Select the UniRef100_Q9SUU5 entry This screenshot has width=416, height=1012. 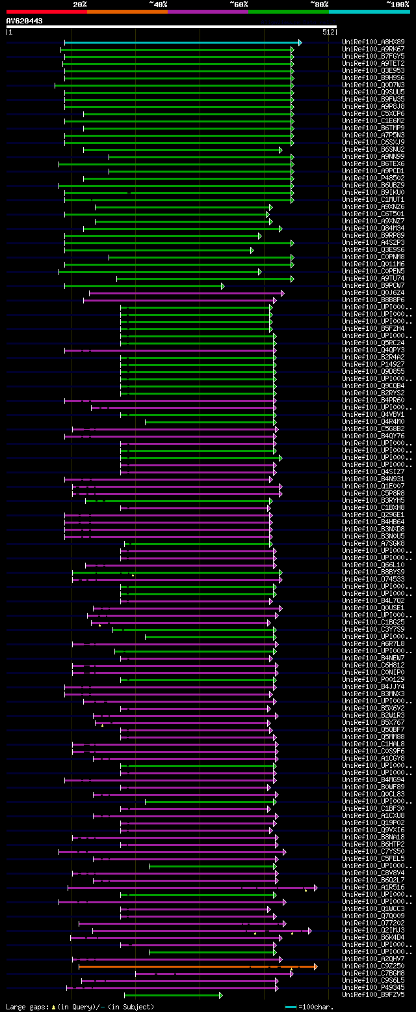pyautogui.click(x=373, y=92)
